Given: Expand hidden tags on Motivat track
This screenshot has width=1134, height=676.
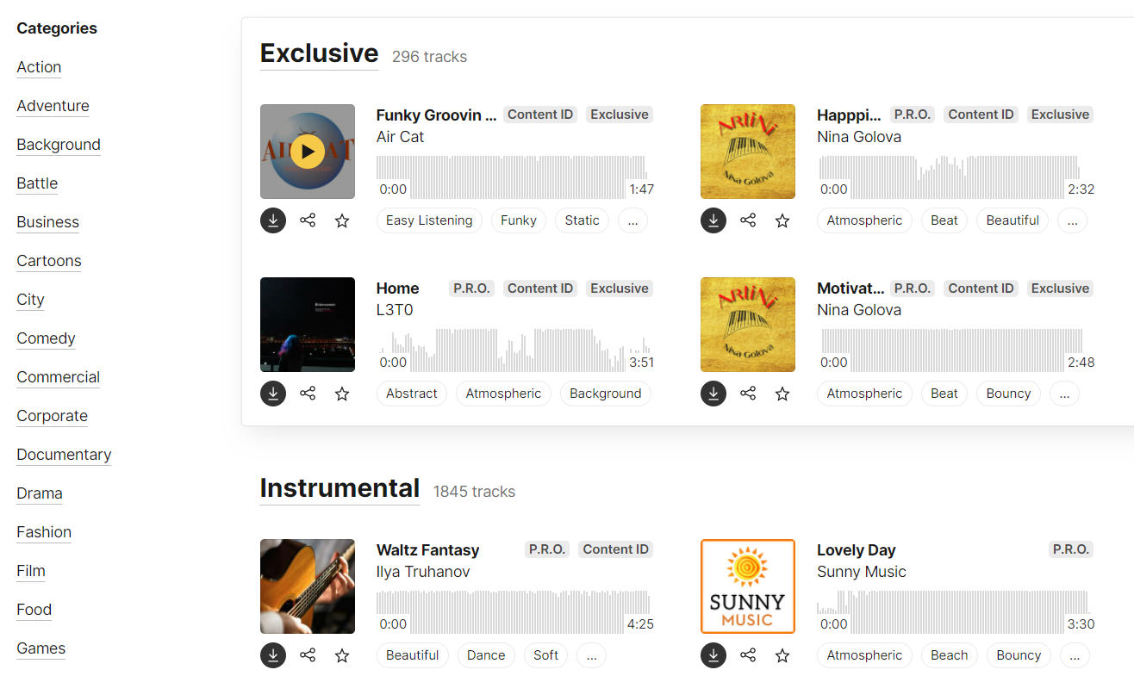Looking at the screenshot, I should pyautogui.click(x=1064, y=394).
